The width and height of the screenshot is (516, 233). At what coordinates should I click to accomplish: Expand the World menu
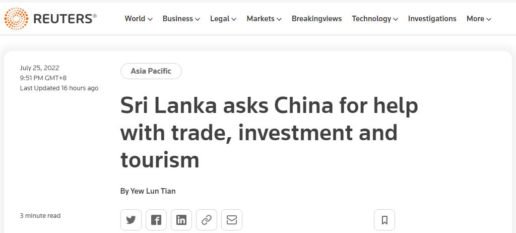point(139,19)
